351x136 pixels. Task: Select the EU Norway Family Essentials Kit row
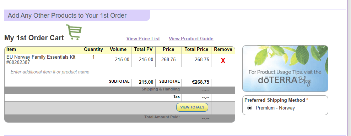click(119, 60)
